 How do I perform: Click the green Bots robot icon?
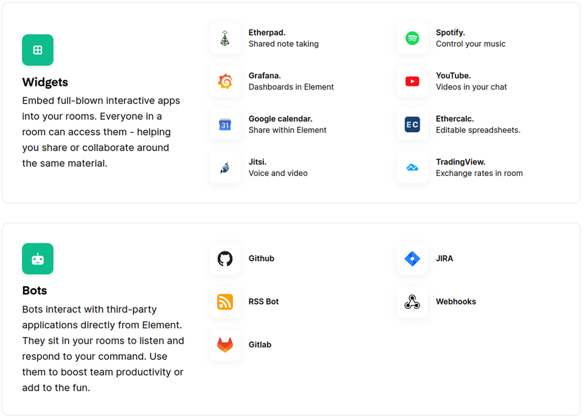[x=38, y=259]
